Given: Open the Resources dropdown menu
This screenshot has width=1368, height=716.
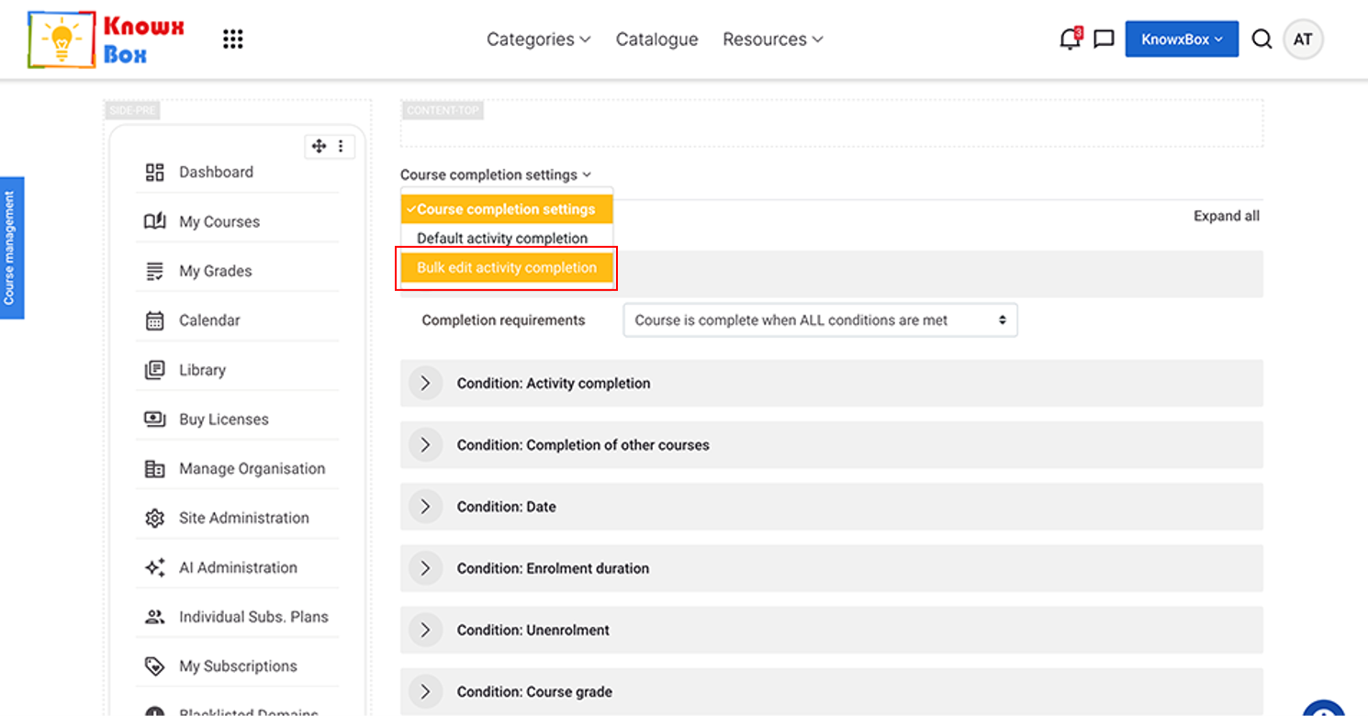Looking at the screenshot, I should 772,39.
